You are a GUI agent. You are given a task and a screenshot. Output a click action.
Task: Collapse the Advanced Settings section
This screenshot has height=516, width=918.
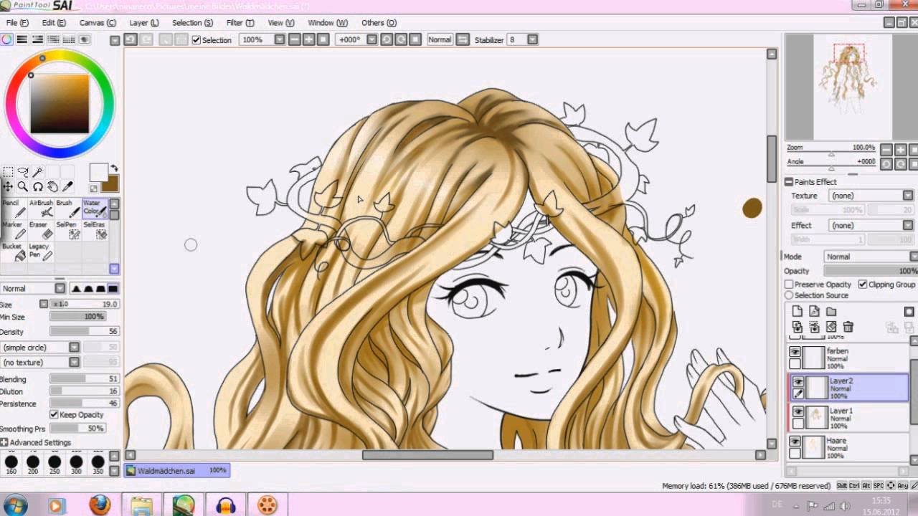click(4, 443)
